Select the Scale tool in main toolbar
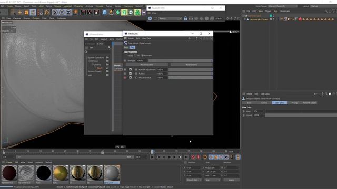Viewport: 337px width, 189px height. click(x=26, y=13)
